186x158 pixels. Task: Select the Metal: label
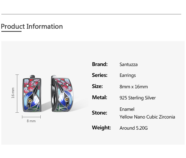[99, 98]
